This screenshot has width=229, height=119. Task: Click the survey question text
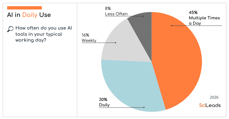coord(43,34)
